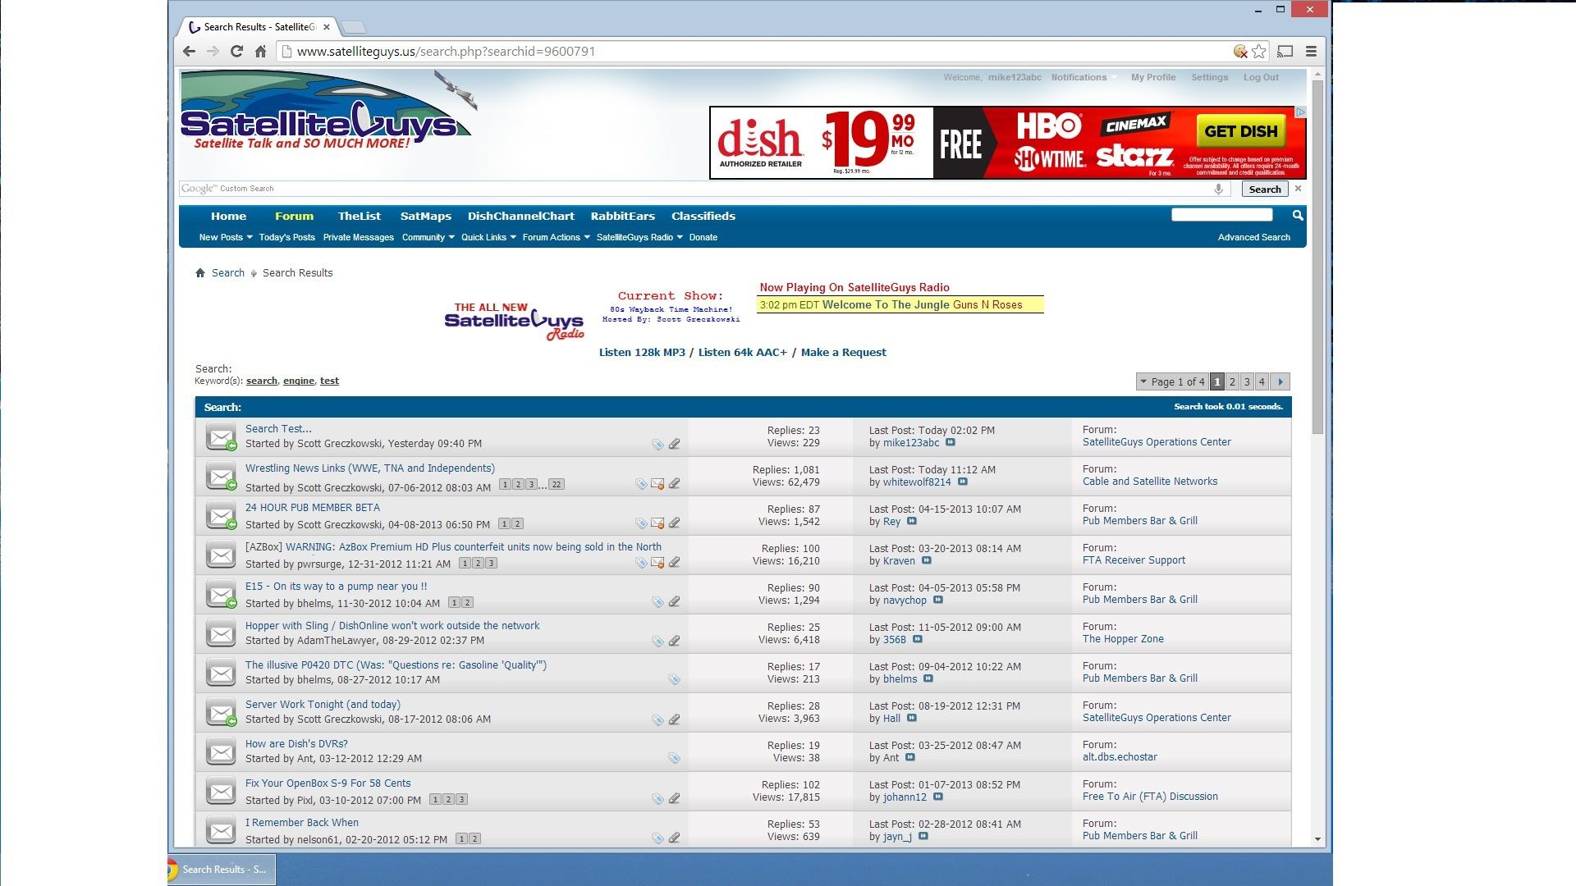Click next page arrow in pagination
This screenshot has width=1576, height=886.
[1280, 381]
